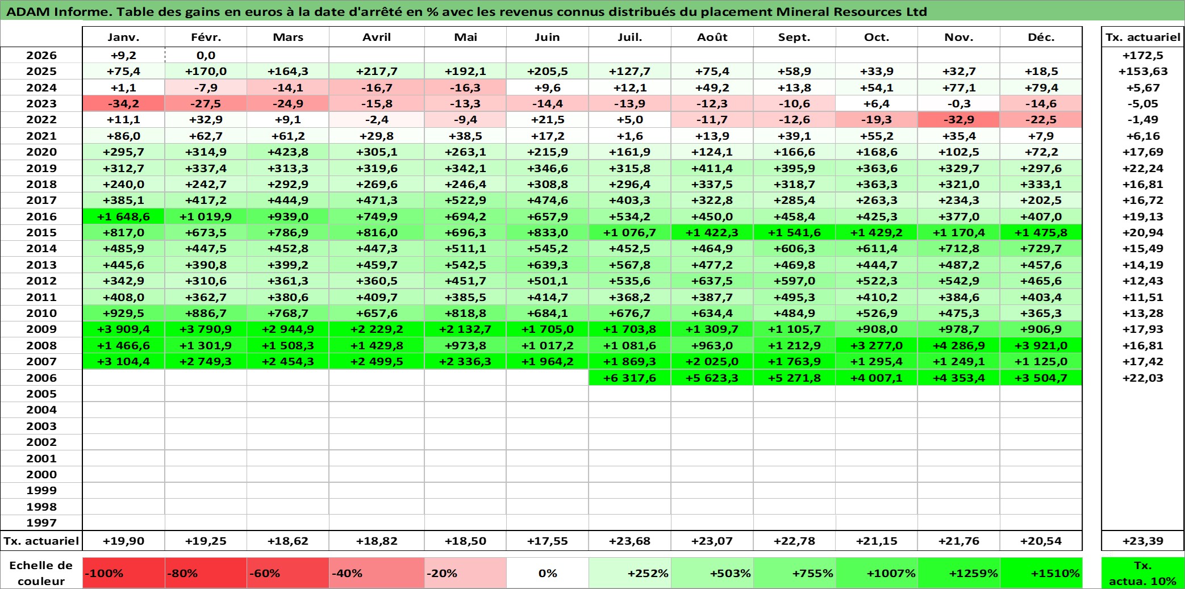Select the Févr. column header
Image resolution: width=1185 pixels, height=589 pixels.
click(x=206, y=37)
